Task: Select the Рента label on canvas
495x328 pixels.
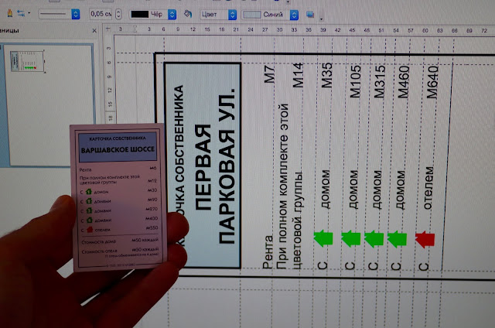Action: pos(268,251)
